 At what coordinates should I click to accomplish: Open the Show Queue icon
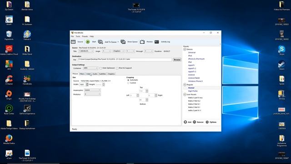tap(123, 42)
